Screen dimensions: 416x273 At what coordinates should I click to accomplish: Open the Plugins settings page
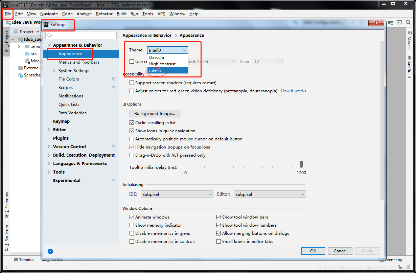tap(61, 138)
